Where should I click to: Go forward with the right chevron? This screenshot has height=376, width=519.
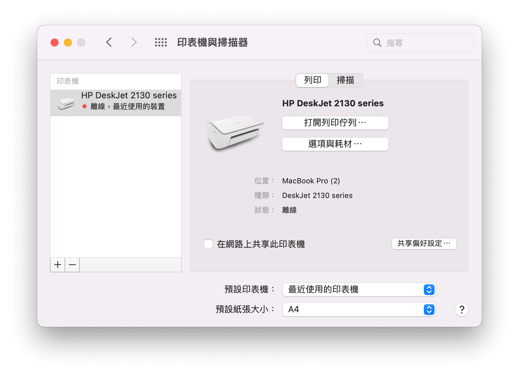pos(134,42)
